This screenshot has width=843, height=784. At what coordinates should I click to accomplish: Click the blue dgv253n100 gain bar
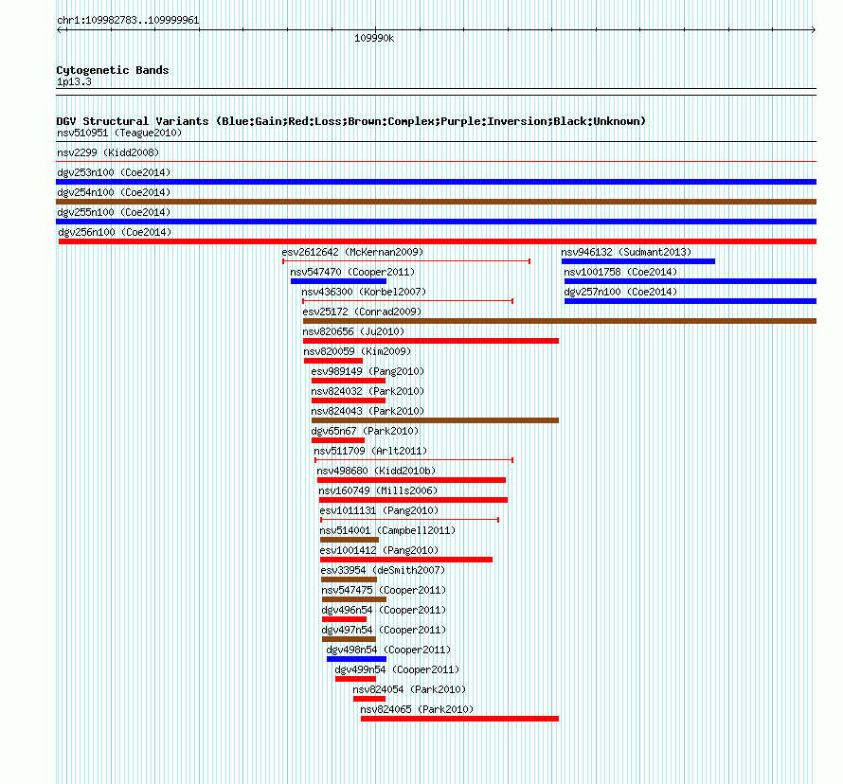click(x=436, y=182)
